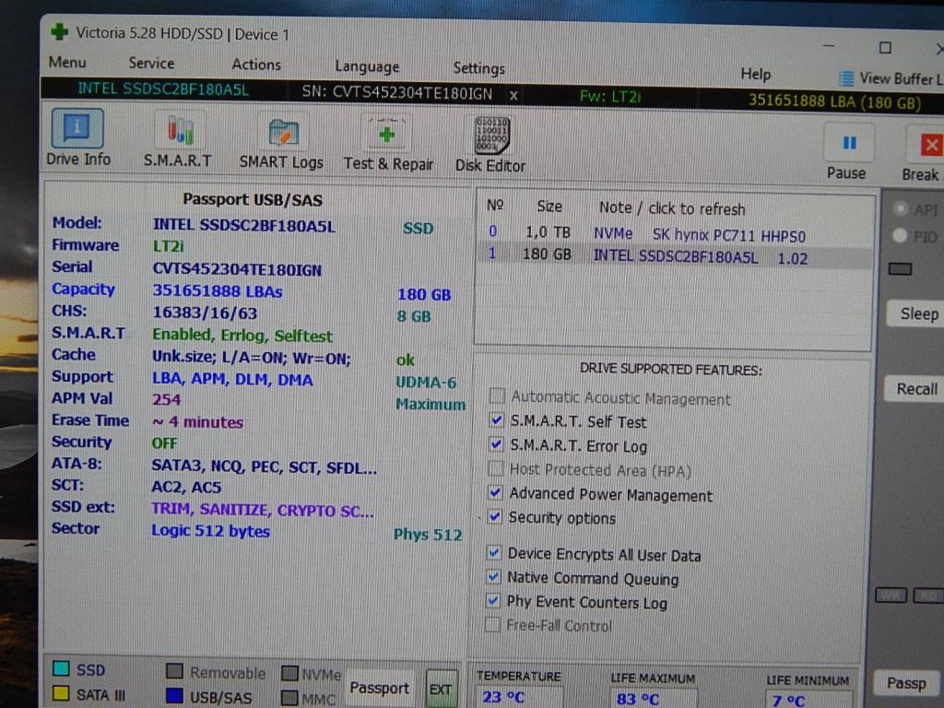Toggle Native Command Queuing checkbox
Viewport: 944px width, 708px height.
point(493,577)
